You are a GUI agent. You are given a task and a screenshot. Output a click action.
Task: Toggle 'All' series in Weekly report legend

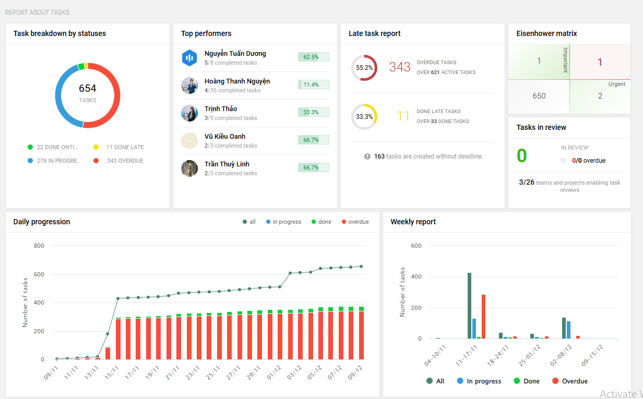435,381
